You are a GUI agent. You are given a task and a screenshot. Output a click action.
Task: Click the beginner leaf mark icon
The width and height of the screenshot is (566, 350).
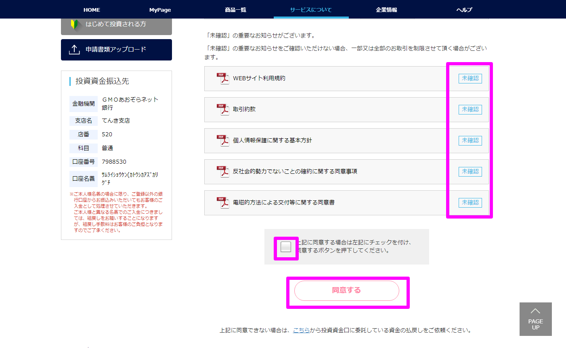point(74,25)
